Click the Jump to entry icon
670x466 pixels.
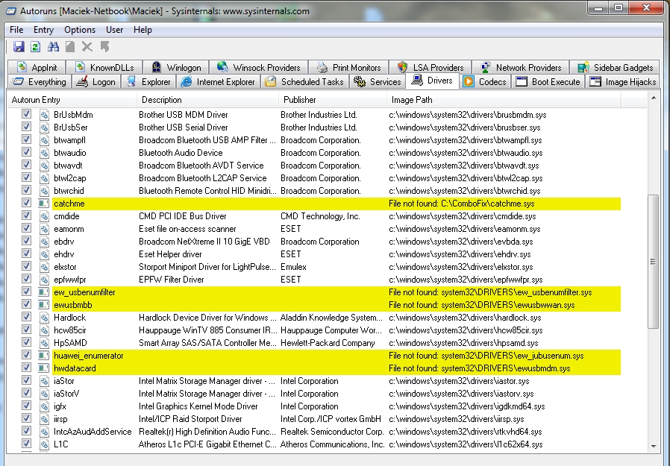click(x=104, y=46)
